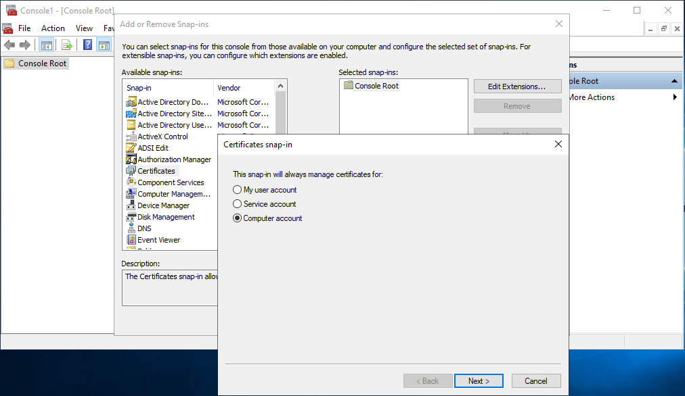Select the DNS snap-in icon
The image size is (685, 396).
point(131,228)
